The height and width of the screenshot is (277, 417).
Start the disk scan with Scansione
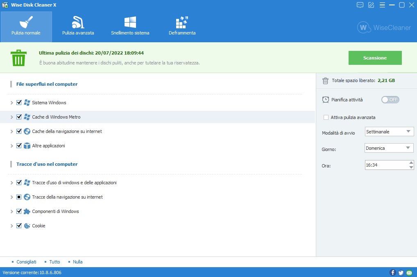coord(375,58)
